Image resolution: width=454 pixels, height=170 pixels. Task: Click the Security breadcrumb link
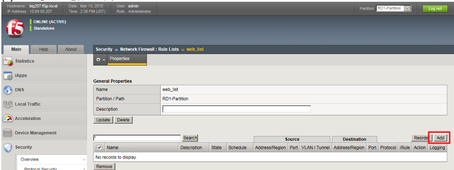[104, 49]
